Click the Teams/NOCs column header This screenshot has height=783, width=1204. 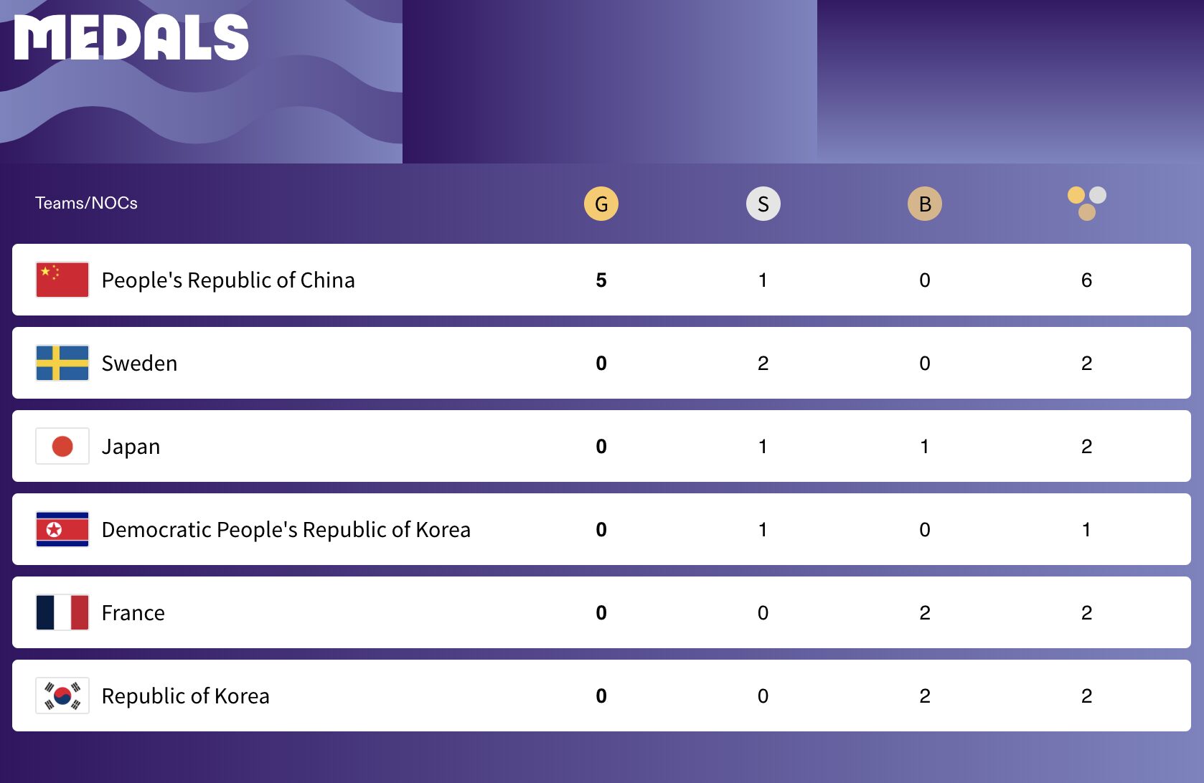click(x=86, y=203)
